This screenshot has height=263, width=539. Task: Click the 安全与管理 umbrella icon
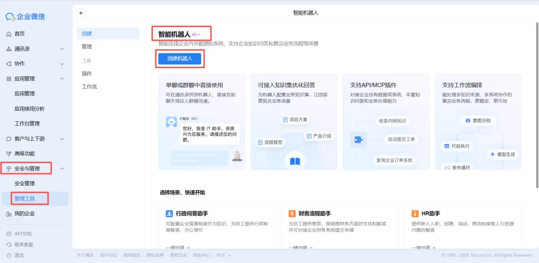(x=9, y=169)
